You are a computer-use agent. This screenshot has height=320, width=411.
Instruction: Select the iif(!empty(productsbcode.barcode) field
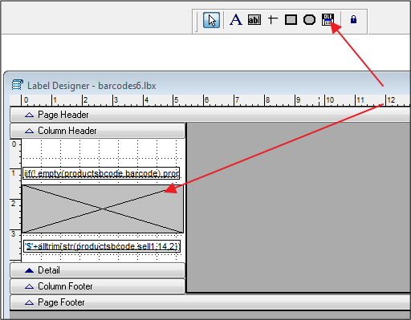click(x=101, y=173)
